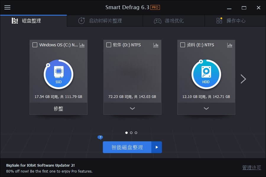
Task: Click '17.54 GB 可用, 共 111.79 GB' text
Action: [58, 97]
